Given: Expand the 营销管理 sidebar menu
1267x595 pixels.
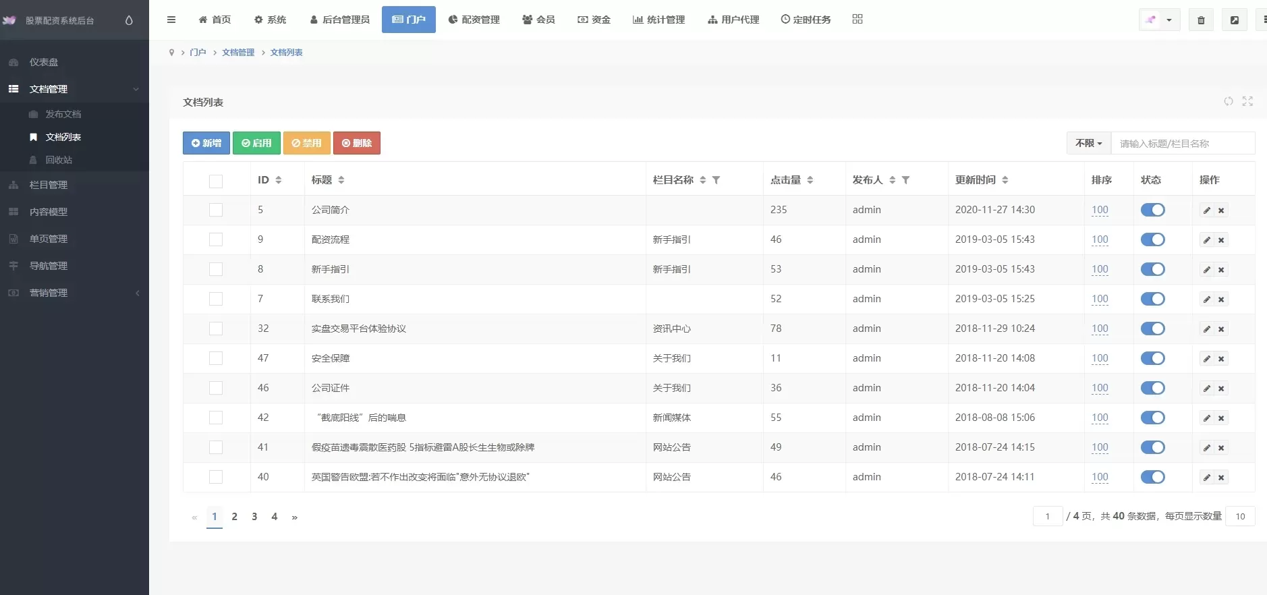Looking at the screenshot, I should click(74, 293).
